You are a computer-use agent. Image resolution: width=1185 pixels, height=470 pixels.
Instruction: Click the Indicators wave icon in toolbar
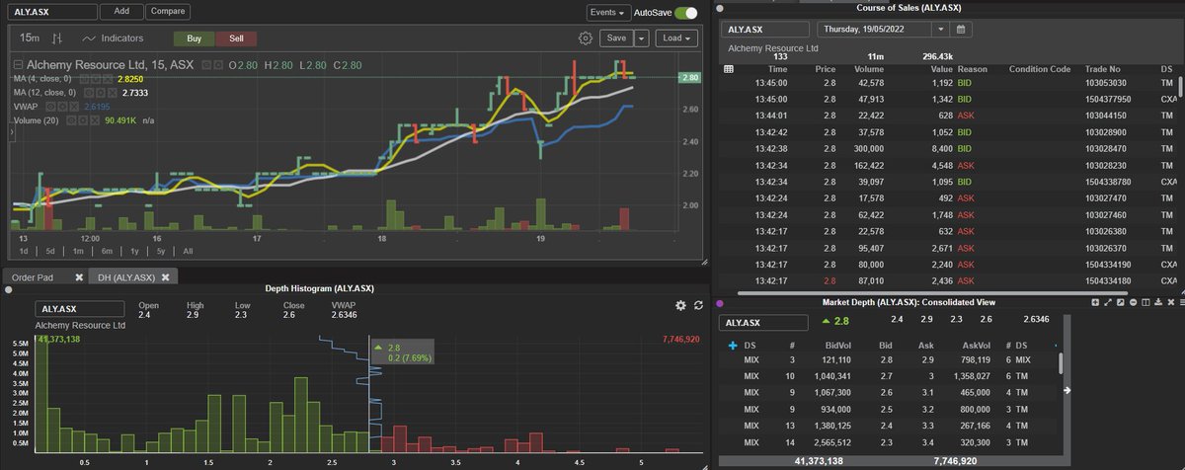tap(90, 39)
